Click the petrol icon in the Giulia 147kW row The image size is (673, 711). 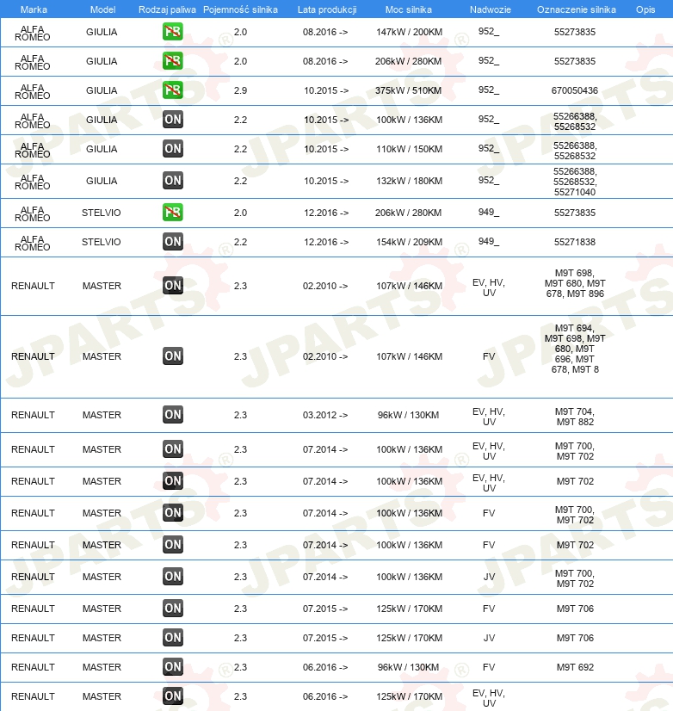[x=172, y=32]
